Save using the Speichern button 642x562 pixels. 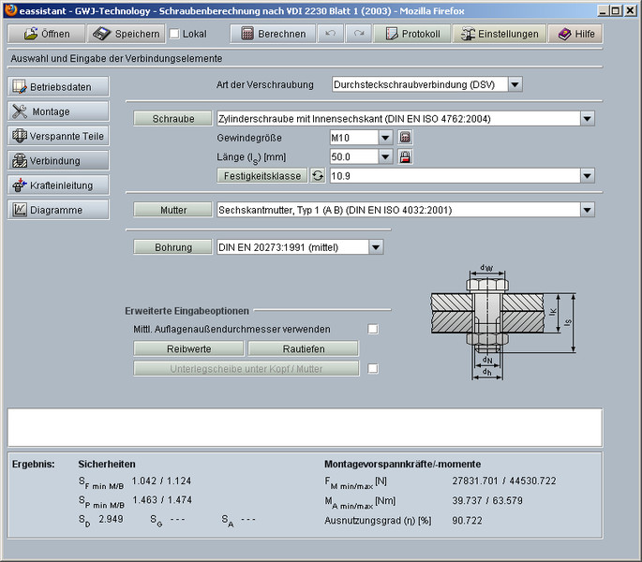pos(127,34)
